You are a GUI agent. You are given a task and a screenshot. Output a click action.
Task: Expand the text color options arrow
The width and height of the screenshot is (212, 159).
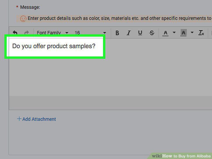(x=174, y=32)
